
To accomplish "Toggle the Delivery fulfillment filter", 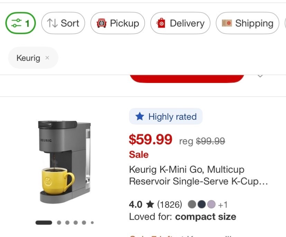I will click(180, 23).
